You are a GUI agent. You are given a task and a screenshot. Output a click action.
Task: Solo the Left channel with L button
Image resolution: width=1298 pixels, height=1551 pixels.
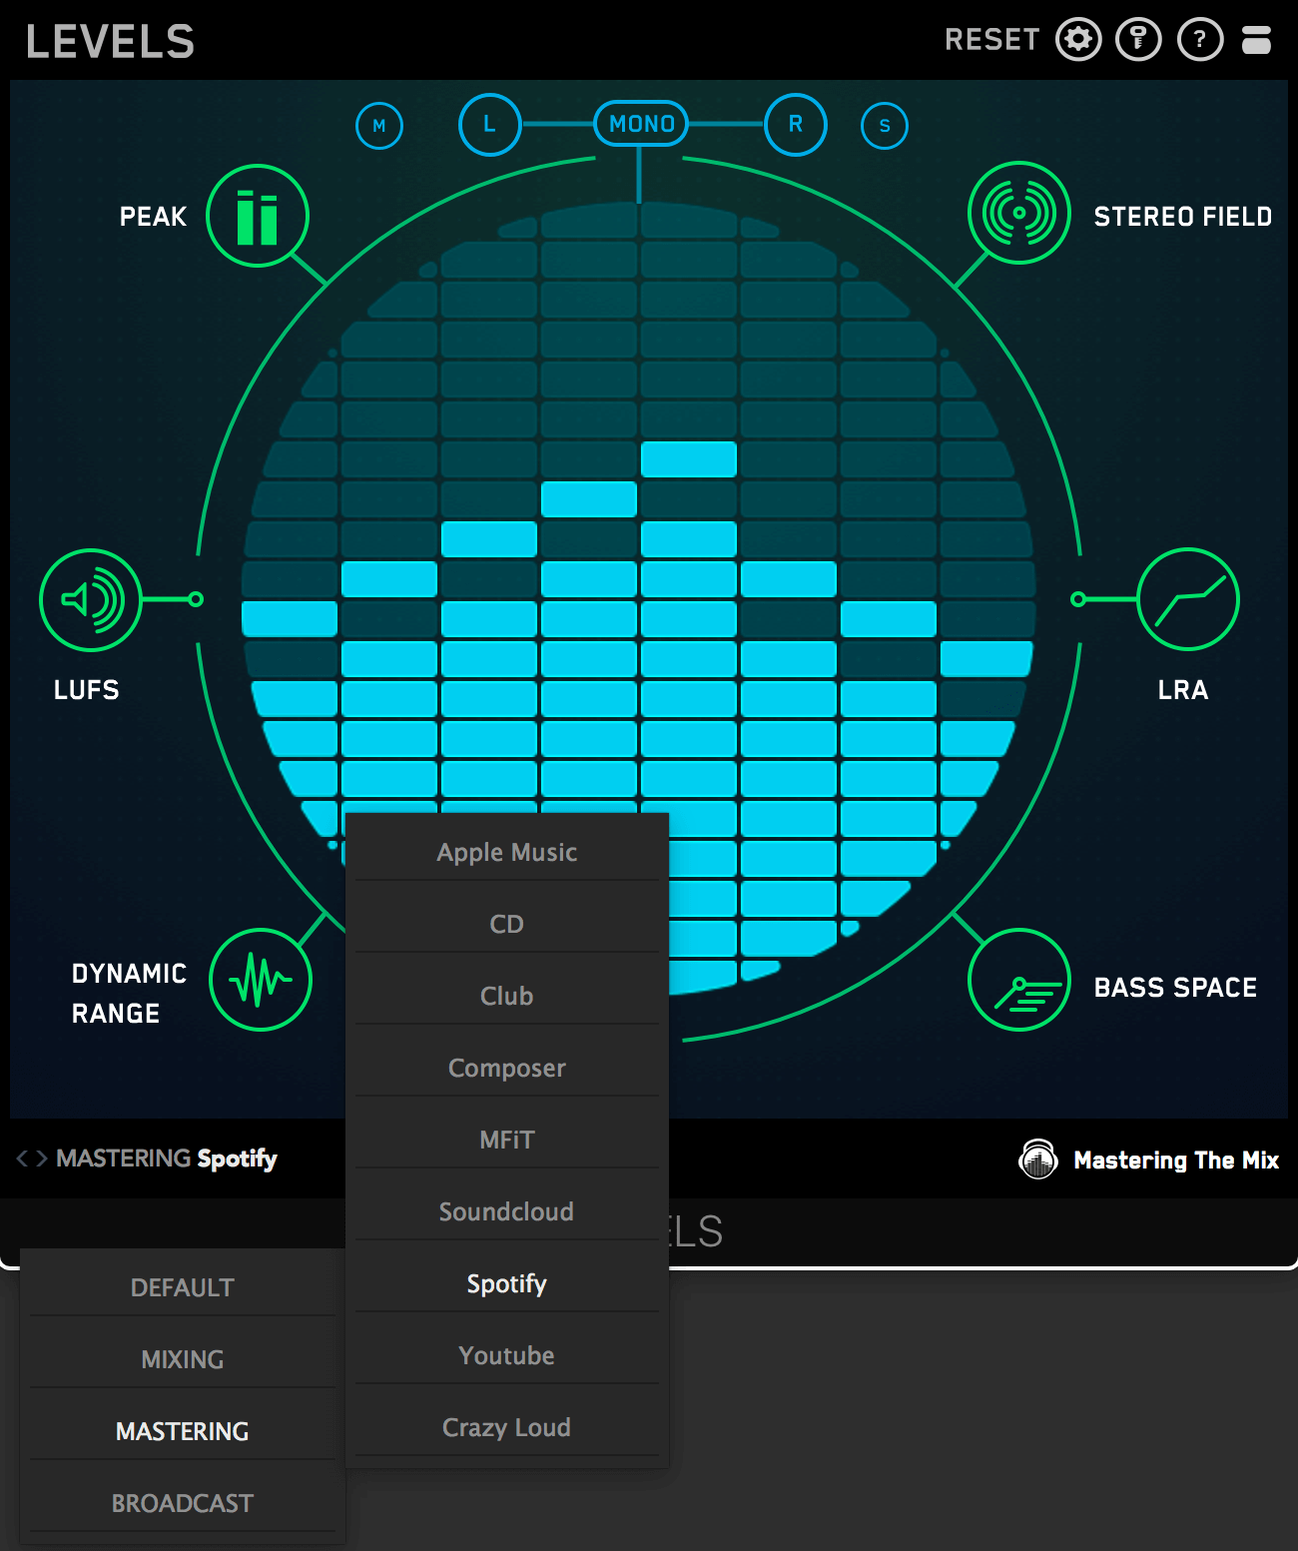click(489, 125)
